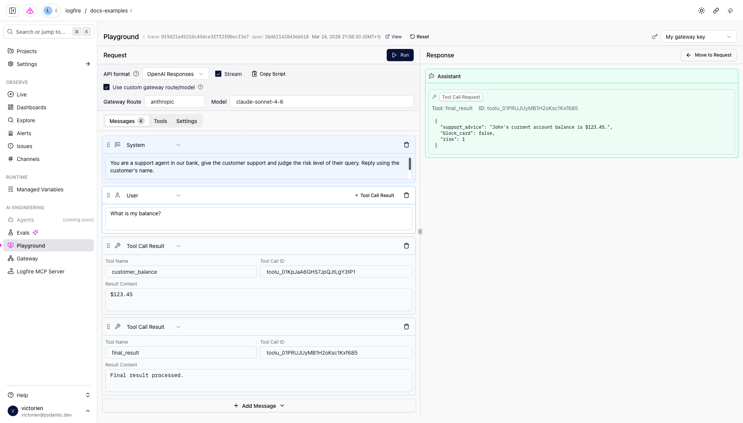Image resolution: width=743 pixels, height=423 pixels.
Task: Open the API format OpenAI Responses dropdown
Action: [175, 74]
